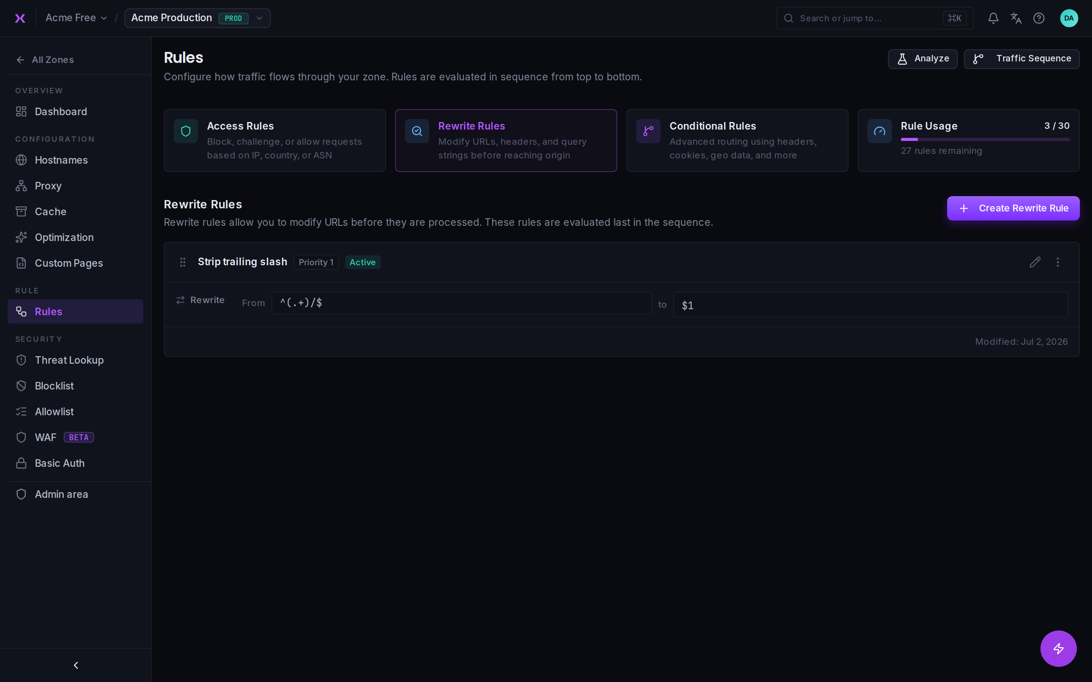Screen dimensions: 1092x682
Task: Open the notifications bell
Action: click(x=993, y=18)
